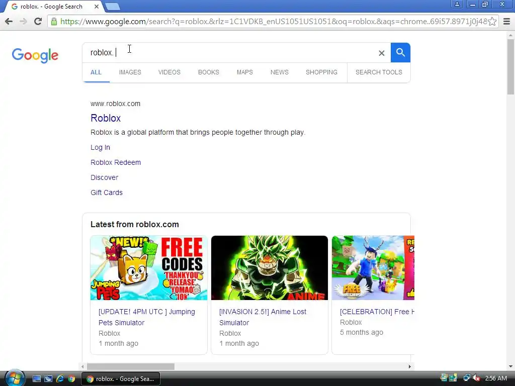Click Switch between windows taskbar icon

(48, 379)
